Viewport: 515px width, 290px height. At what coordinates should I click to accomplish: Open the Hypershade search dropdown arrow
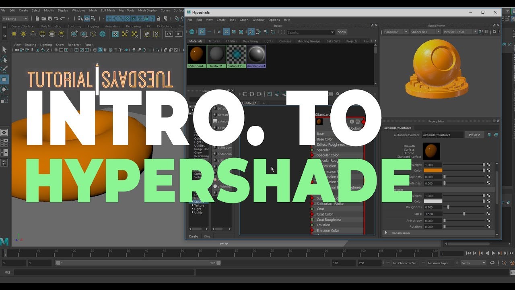click(x=332, y=32)
